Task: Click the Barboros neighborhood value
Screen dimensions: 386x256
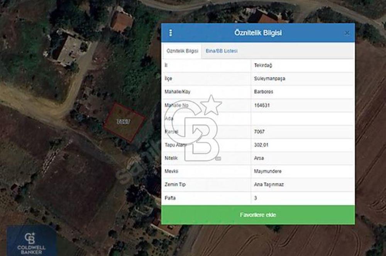Action: pyautogui.click(x=263, y=92)
